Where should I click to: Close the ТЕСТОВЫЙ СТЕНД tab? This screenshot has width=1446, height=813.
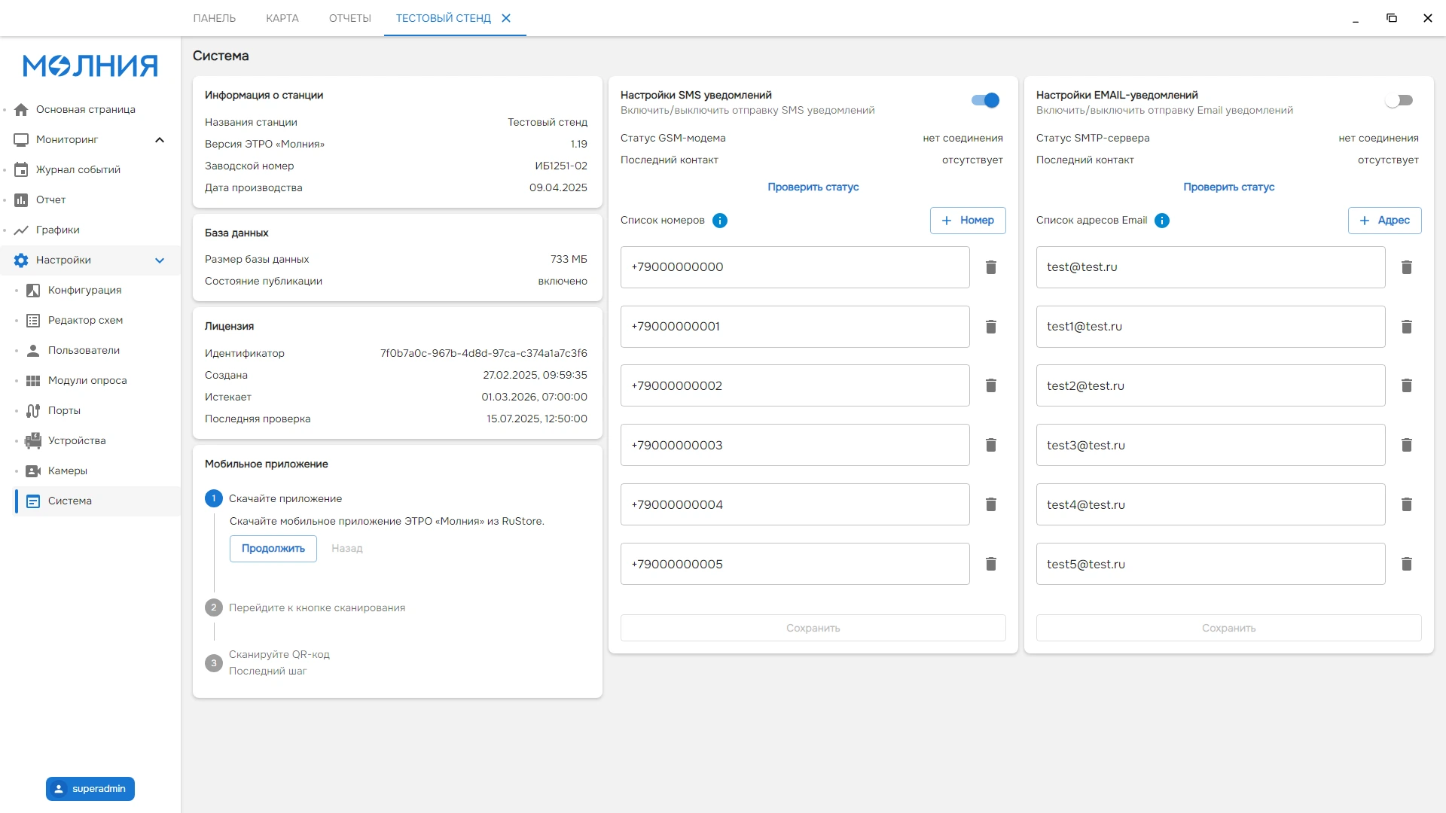pos(506,18)
